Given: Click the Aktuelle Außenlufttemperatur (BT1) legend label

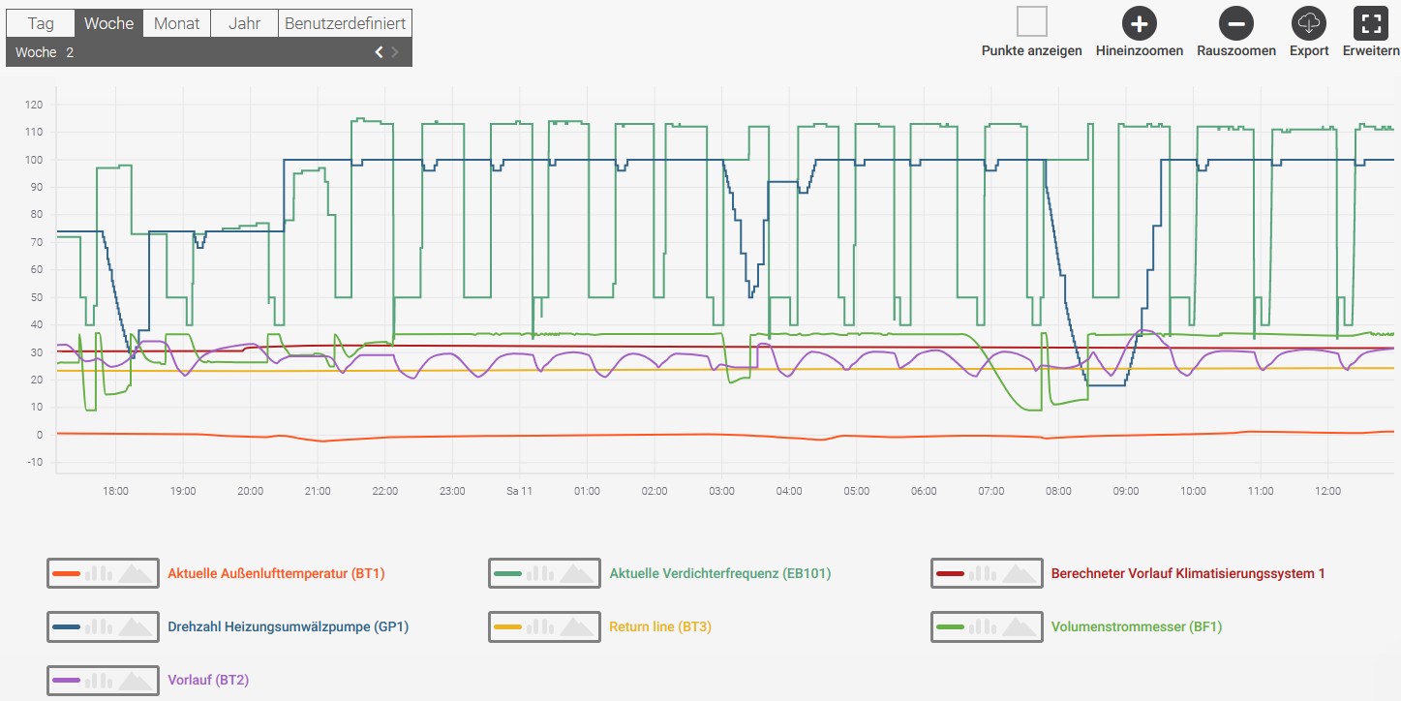Looking at the screenshot, I should click(x=276, y=573).
